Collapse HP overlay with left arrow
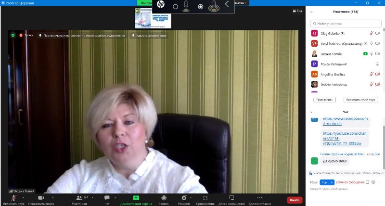Image resolution: width=385 pixels, height=206 pixels. [x=227, y=4]
